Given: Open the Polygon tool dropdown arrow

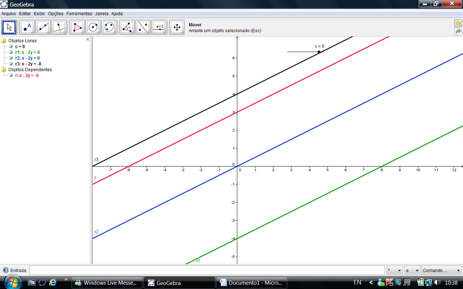Looking at the screenshot, I should point(82,33).
